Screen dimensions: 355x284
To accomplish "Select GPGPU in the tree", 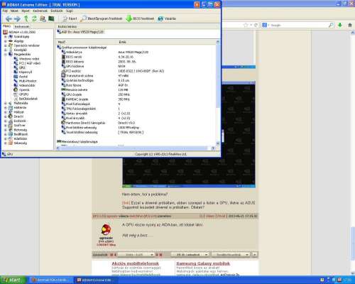I will pos(21,94).
